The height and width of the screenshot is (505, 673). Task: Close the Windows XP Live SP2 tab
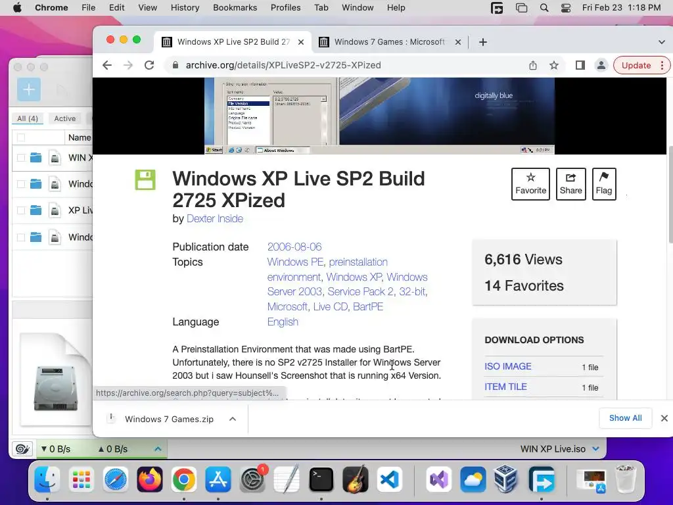301,42
